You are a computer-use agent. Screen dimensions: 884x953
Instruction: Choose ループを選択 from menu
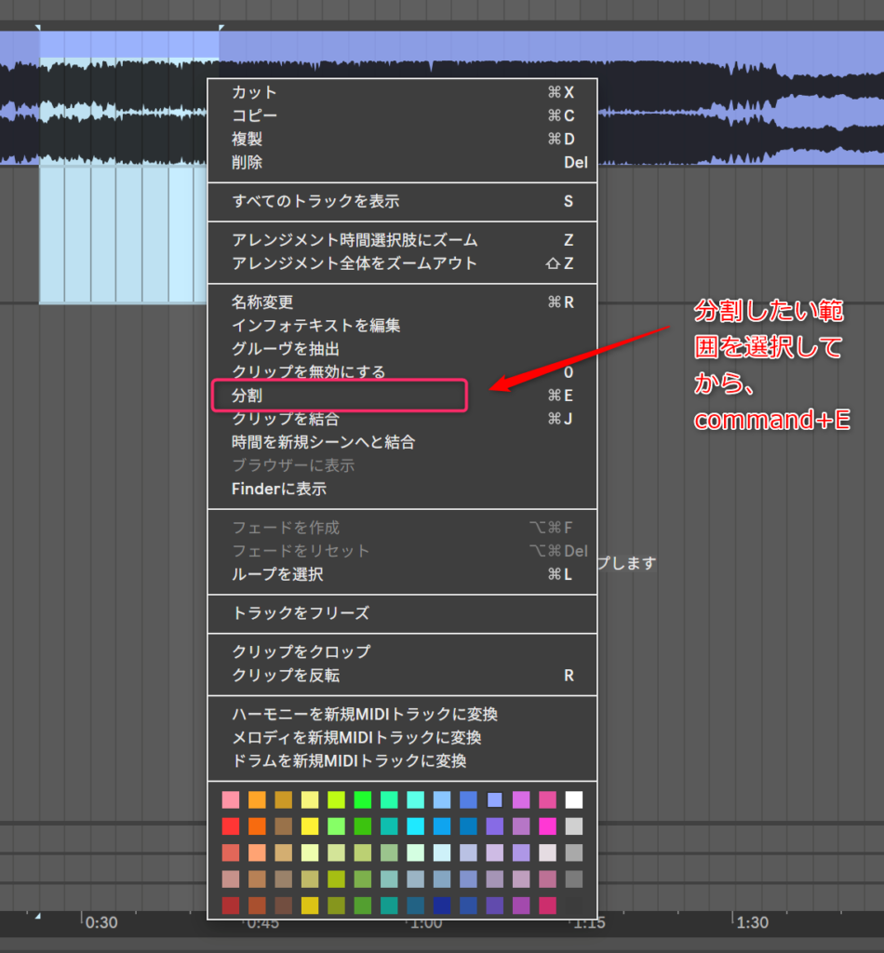click(x=277, y=574)
